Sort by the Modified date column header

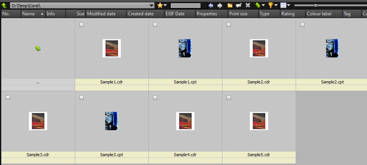pos(106,14)
